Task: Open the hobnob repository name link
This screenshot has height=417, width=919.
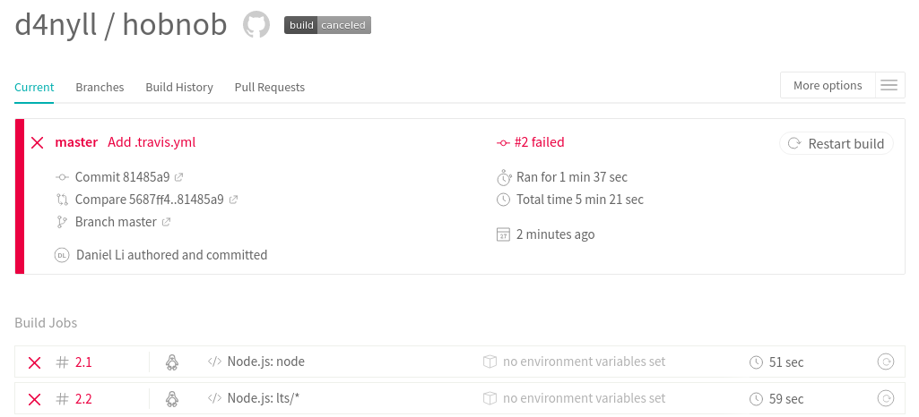Action: click(175, 25)
